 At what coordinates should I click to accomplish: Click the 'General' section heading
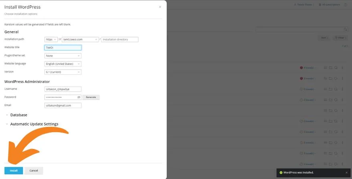click(x=12, y=32)
